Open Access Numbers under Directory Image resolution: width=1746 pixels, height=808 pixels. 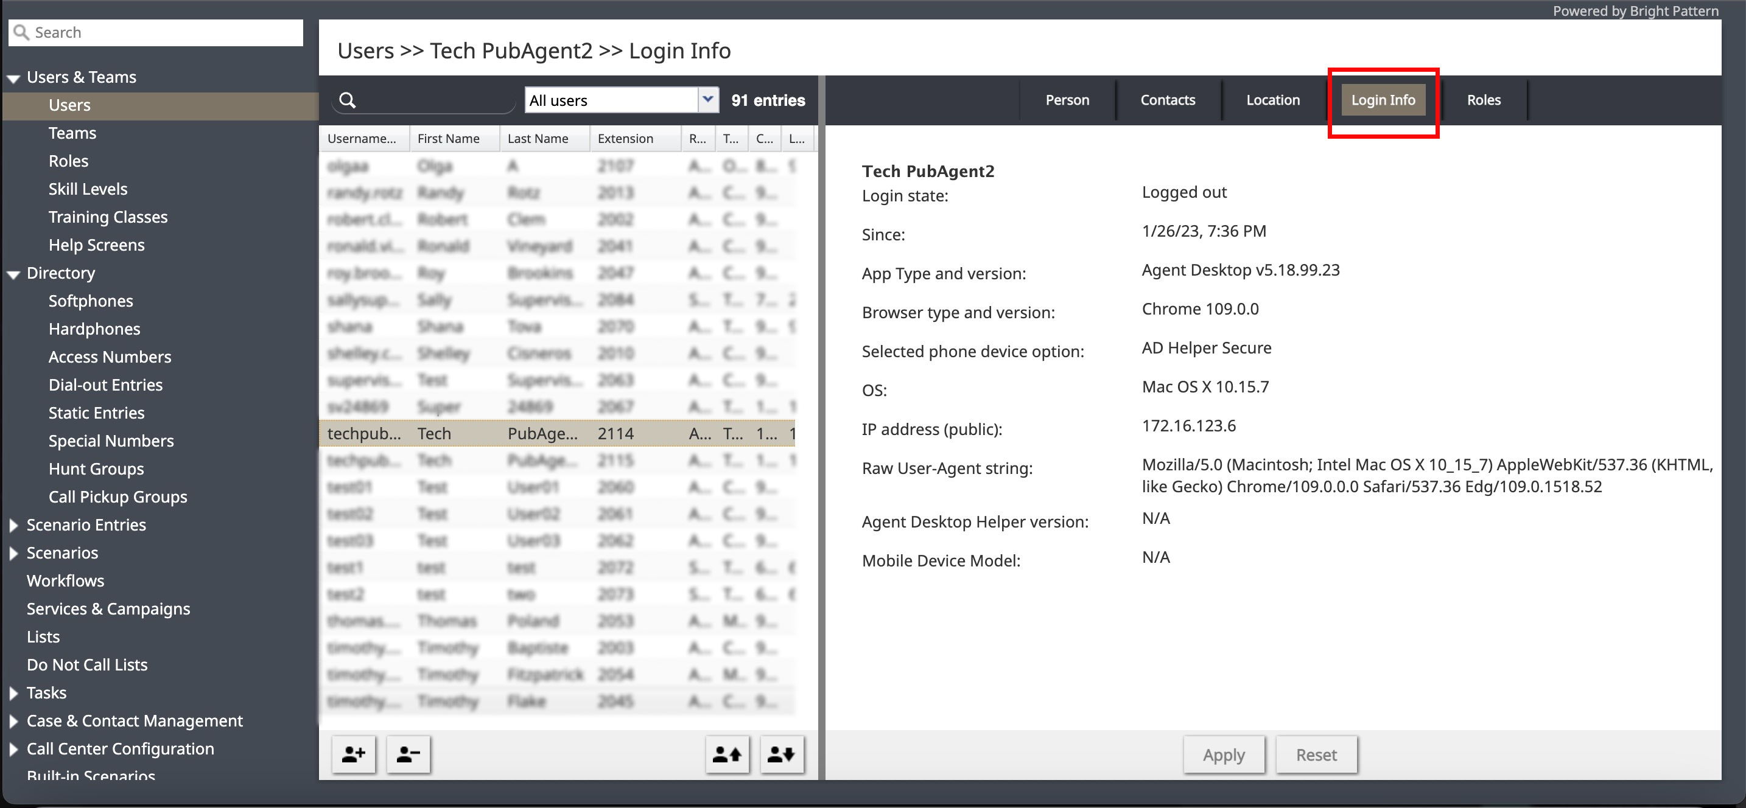pos(110,357)
